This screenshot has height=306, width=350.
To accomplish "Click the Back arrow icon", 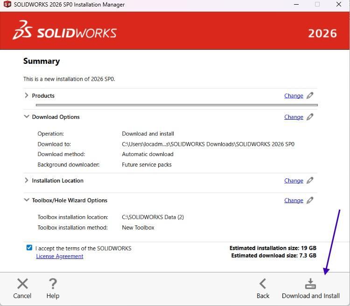I will (263, 284).
